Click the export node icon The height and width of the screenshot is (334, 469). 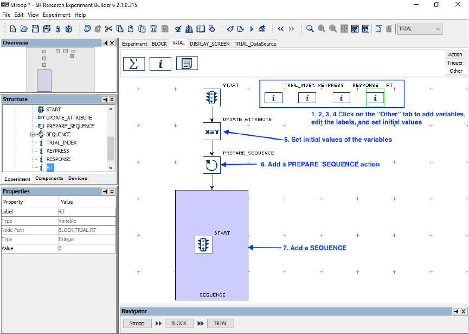378,29
